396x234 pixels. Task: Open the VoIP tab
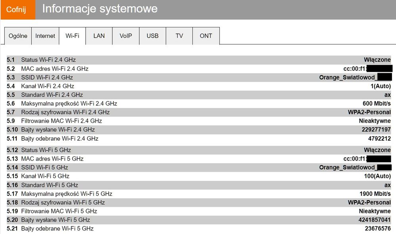[x=125, y=36]
